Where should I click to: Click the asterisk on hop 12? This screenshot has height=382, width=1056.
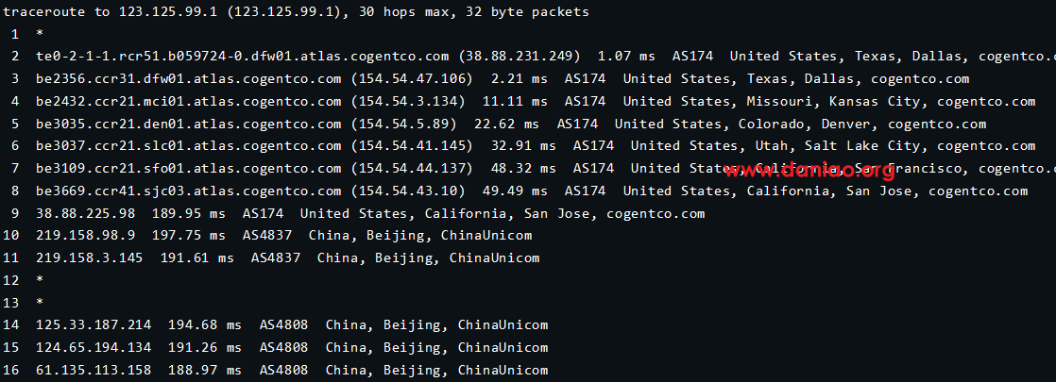tap(41, 278)
